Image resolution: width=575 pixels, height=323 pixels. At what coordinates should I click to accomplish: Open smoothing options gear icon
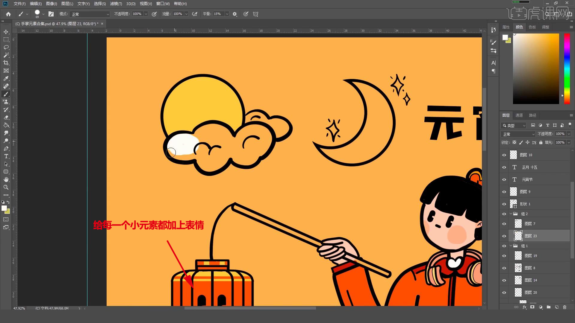(x=235, y=14)
